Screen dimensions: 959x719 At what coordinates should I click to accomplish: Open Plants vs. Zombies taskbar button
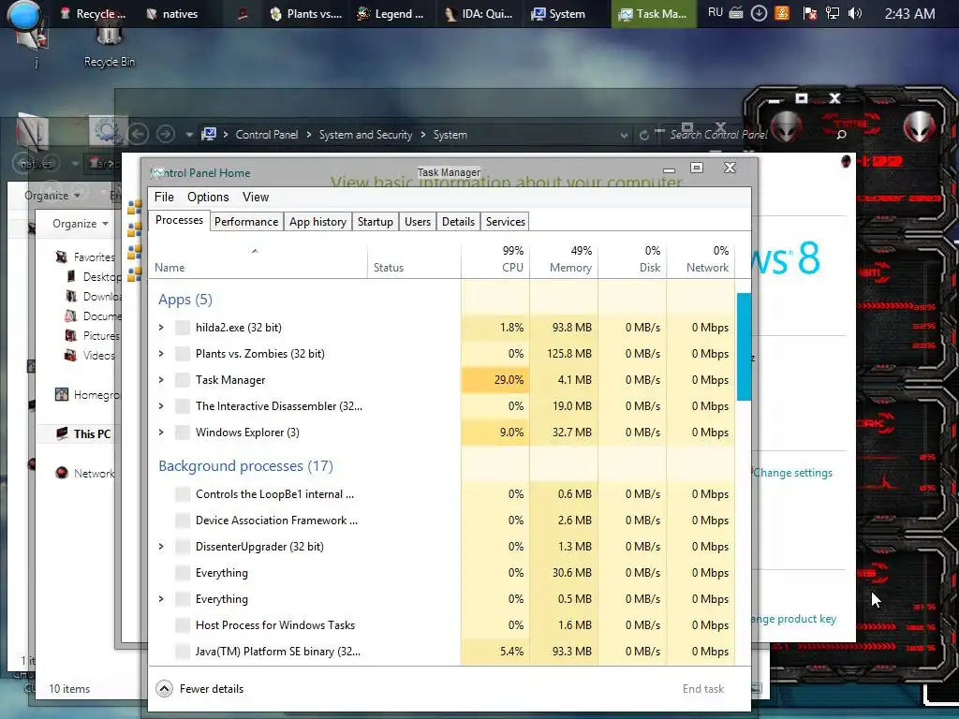coord(306,13)
